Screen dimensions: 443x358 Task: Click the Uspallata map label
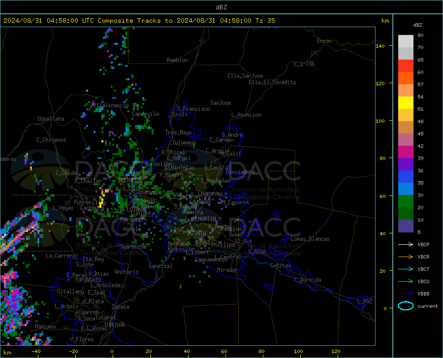tap(51, 119)
